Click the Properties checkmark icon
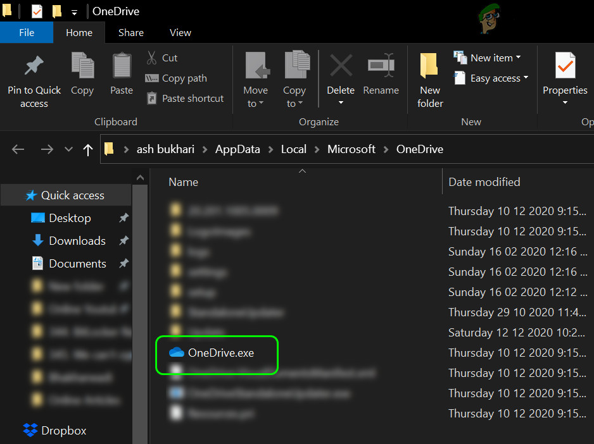The width and height of the screenshot is (594, 444). [x=566, y=65]
